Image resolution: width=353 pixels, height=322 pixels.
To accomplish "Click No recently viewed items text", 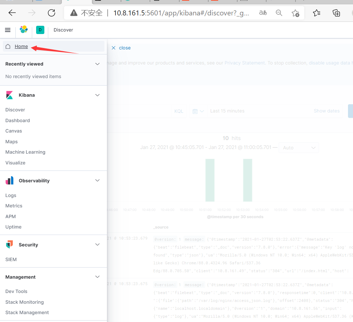I will click(33, 77).
